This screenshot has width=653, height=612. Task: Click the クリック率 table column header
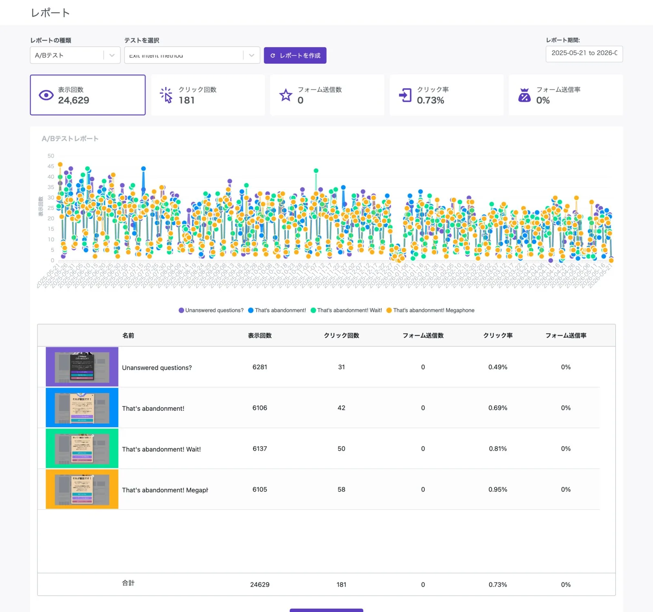(498, 335)
